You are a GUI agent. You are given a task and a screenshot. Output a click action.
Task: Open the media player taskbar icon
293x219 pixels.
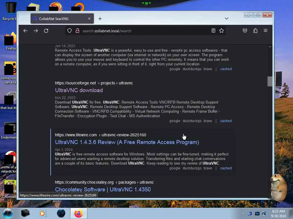(x=43, y=213)
